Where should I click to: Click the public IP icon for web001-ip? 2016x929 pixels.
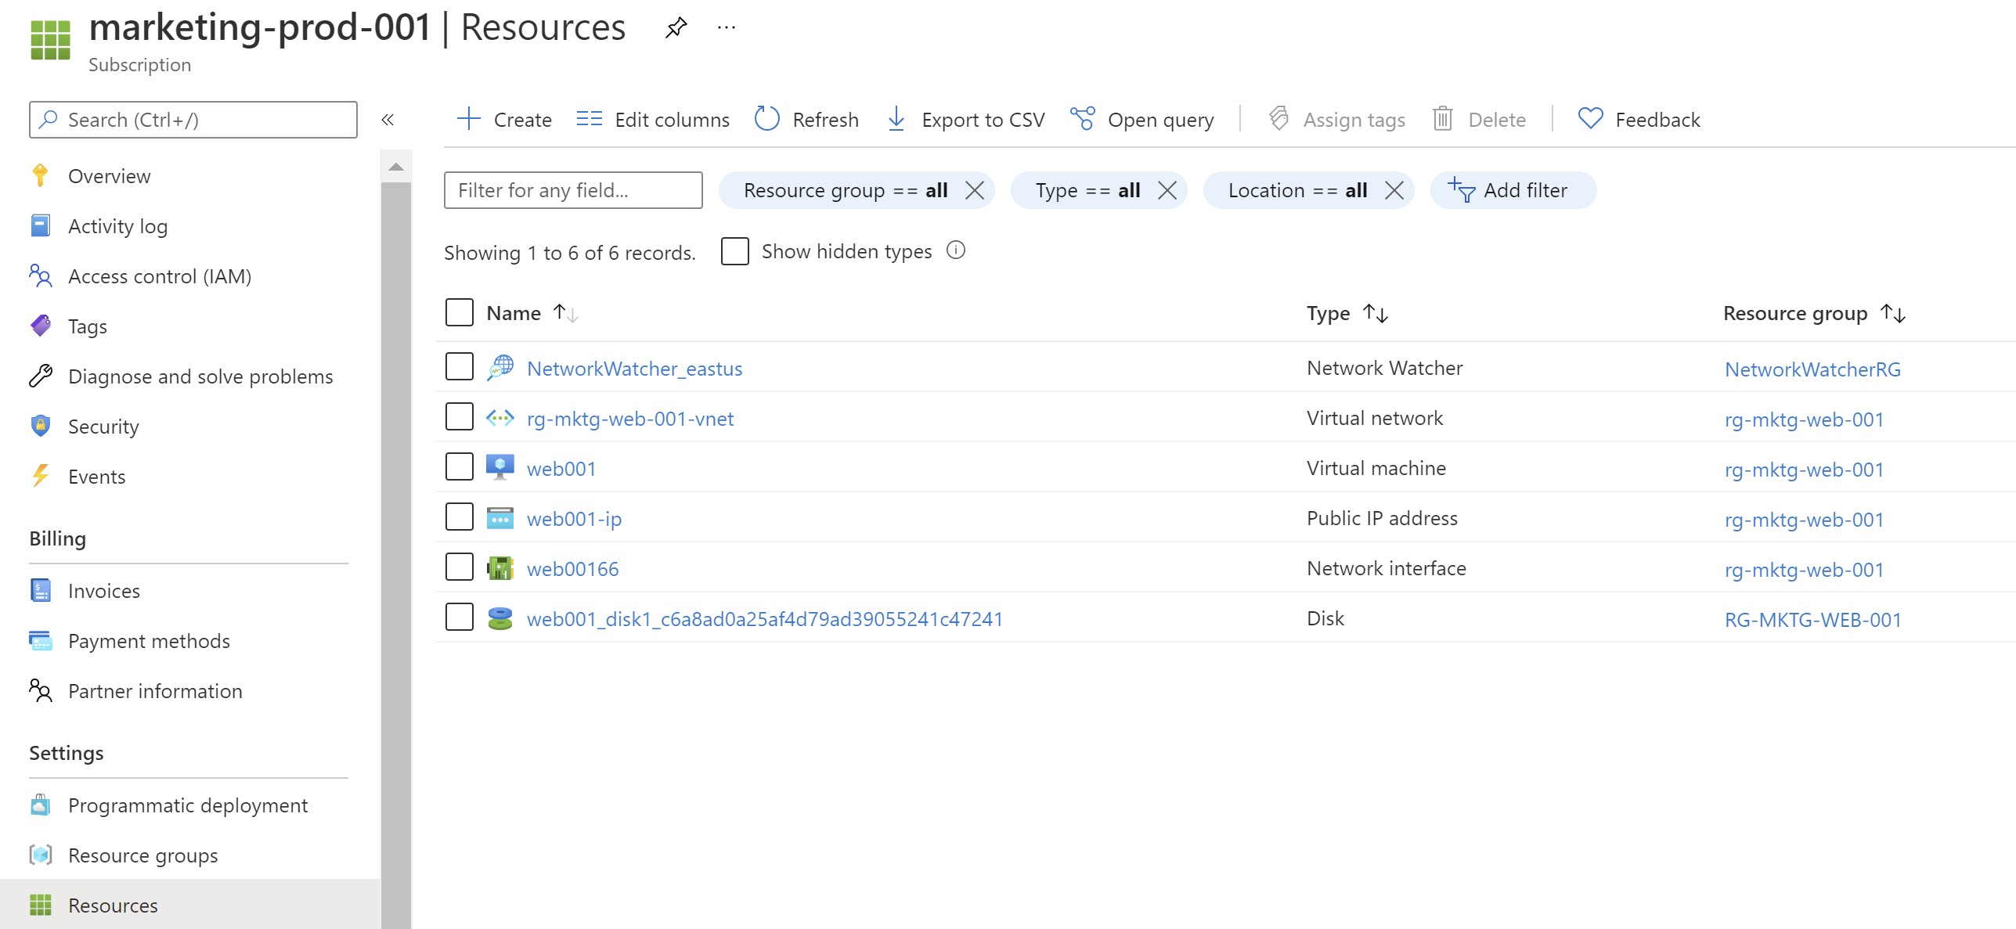point(500,518)
